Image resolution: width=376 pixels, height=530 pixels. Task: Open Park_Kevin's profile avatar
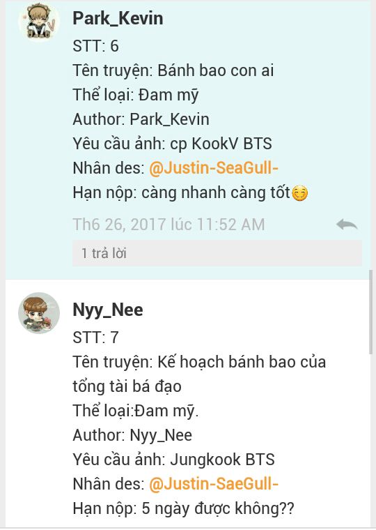(39, 22)
